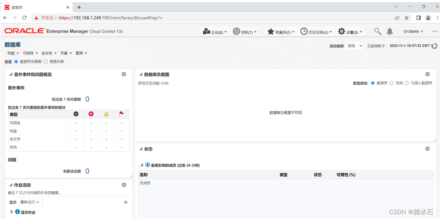Sort by the 状态 column header

coord(317,174)
